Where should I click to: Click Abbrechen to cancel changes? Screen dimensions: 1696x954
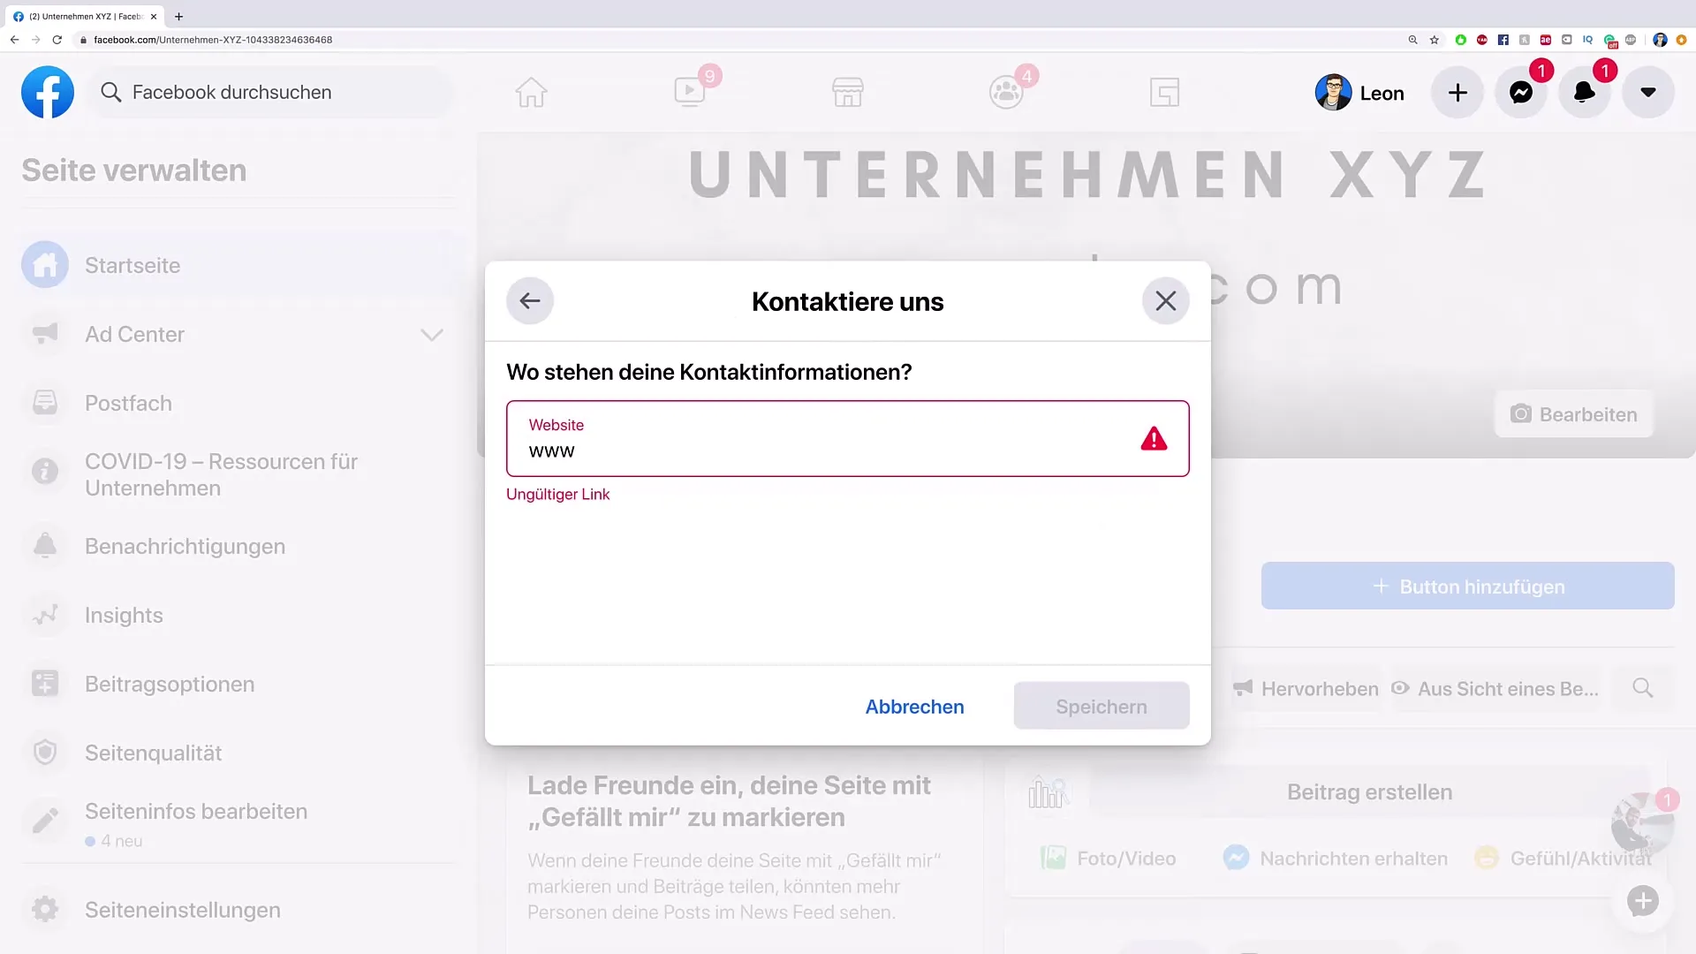pos(914,707)
